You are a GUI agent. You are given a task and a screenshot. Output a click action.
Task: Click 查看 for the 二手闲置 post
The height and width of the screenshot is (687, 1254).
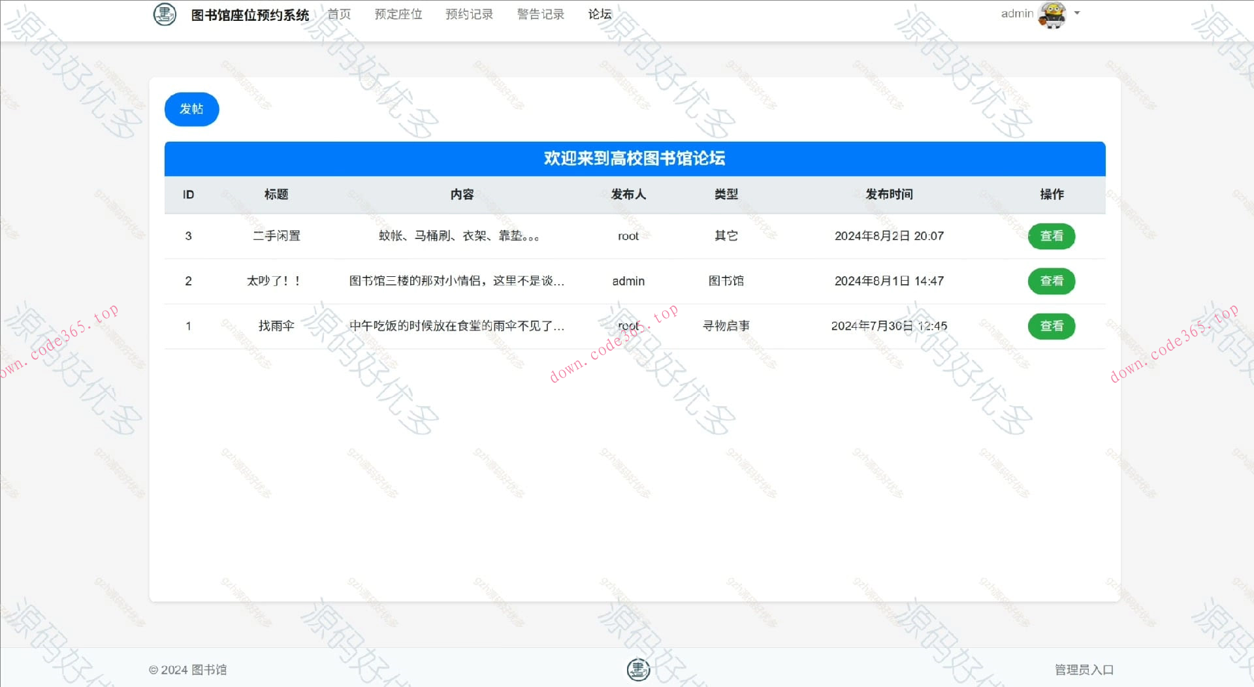pos(1052,236)
